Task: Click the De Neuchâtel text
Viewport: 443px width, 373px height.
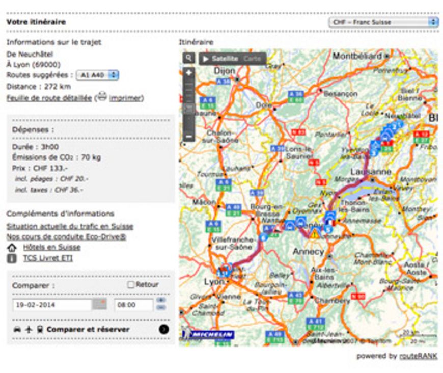Action: (30, 54)
